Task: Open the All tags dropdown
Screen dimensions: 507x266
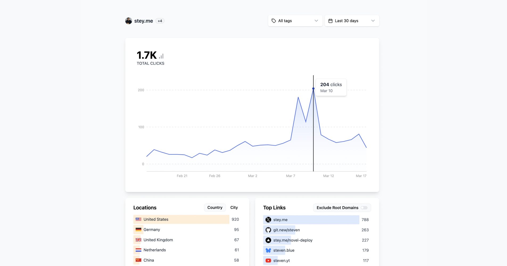Action: click(295, 20)
